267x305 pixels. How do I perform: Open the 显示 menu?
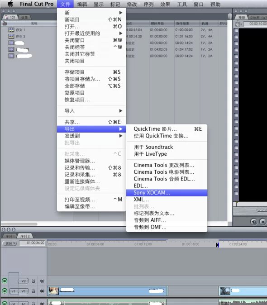99,4
